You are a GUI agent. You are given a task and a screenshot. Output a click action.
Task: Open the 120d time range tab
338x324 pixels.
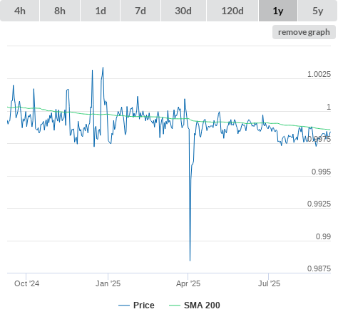pyautogui.click(x=232, y=11)
